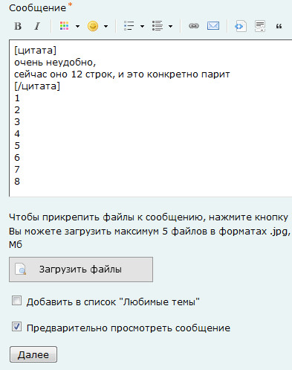Image resolution: width=292 pixels, height=370 pixels.
Task: Click the smiley emoticon icon
Action: (93, 26)
